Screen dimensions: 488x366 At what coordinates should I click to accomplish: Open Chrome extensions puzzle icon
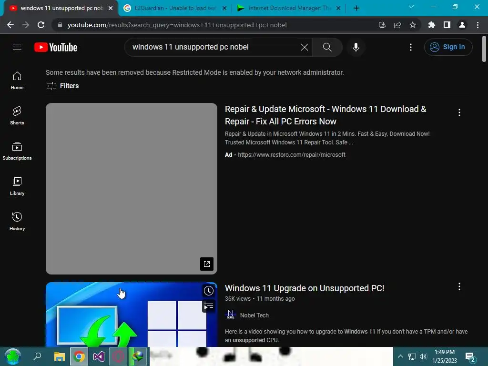(x=431, y=25)
